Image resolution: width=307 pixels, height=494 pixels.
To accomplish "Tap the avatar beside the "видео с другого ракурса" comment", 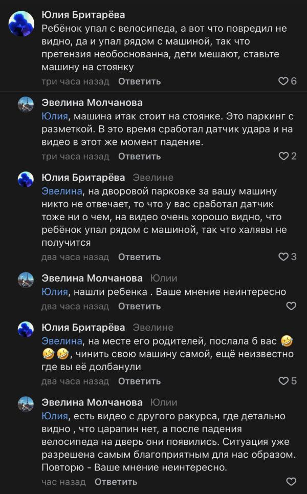I will point(26,404).
